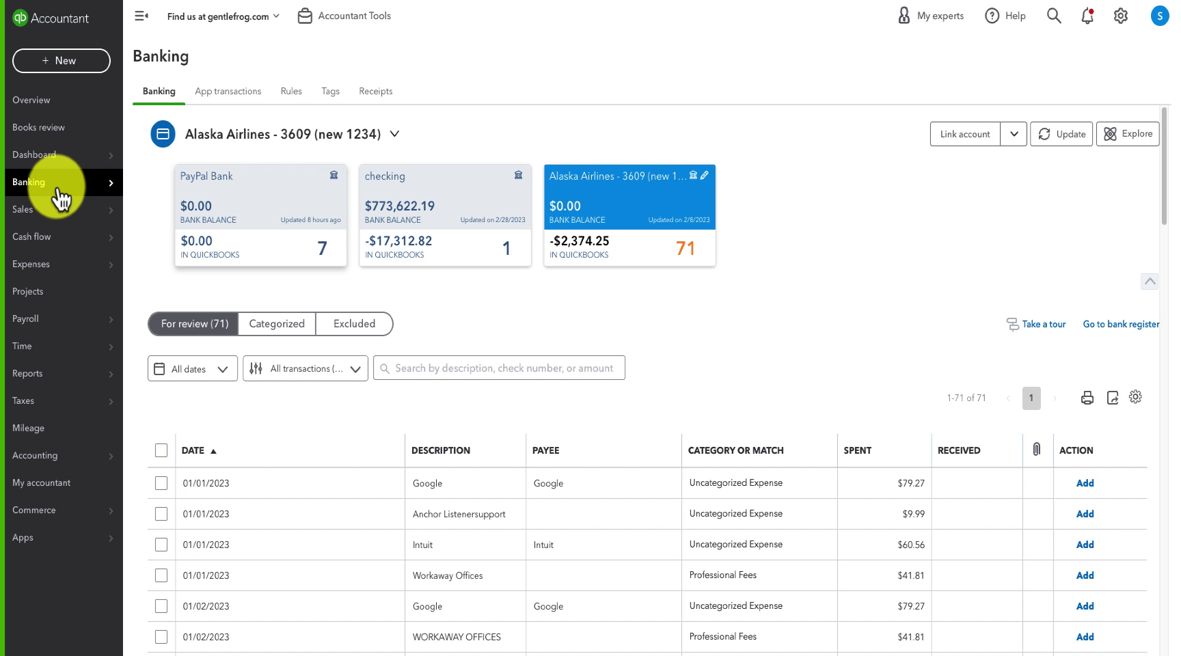This screenshot has width=1181, height=656.
Task: Edit the Alaska Airlines account pencil icon
Action: [x=705, y=176]
